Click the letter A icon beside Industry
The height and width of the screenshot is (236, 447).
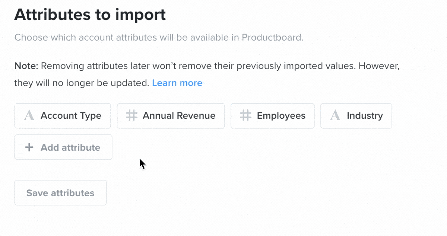click(x=335, y=116)
